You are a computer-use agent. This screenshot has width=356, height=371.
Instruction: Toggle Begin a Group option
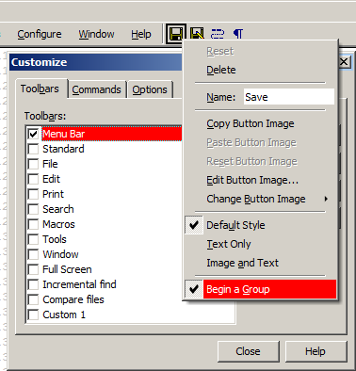(260, 289)
